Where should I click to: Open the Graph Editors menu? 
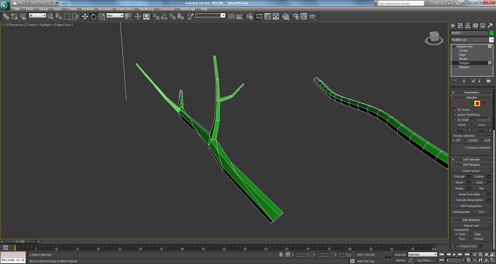125,9
